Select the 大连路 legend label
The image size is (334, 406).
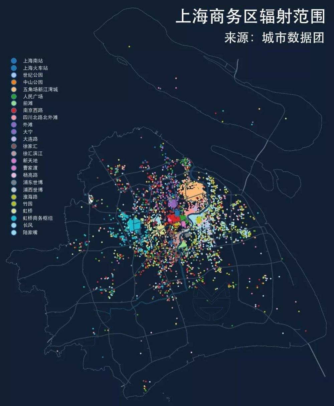coord(30,139)
